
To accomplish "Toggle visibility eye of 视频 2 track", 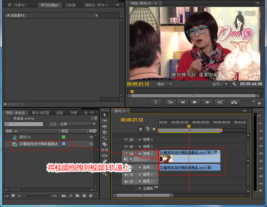I will [x=125, y=146].
